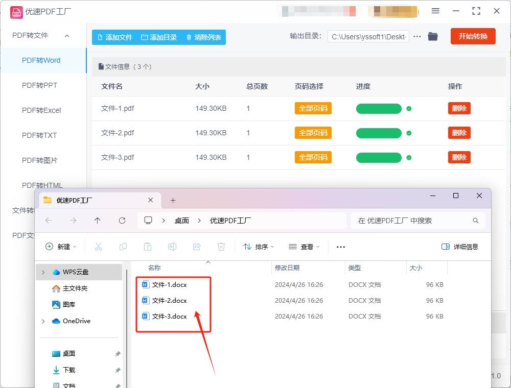This screenshot has width=511, height=388.
Task: Click the Rename icon in Explorer toolbar
Action: coord(172,247)
